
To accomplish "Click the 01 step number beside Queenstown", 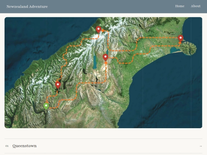I will [x=7, y=146].
